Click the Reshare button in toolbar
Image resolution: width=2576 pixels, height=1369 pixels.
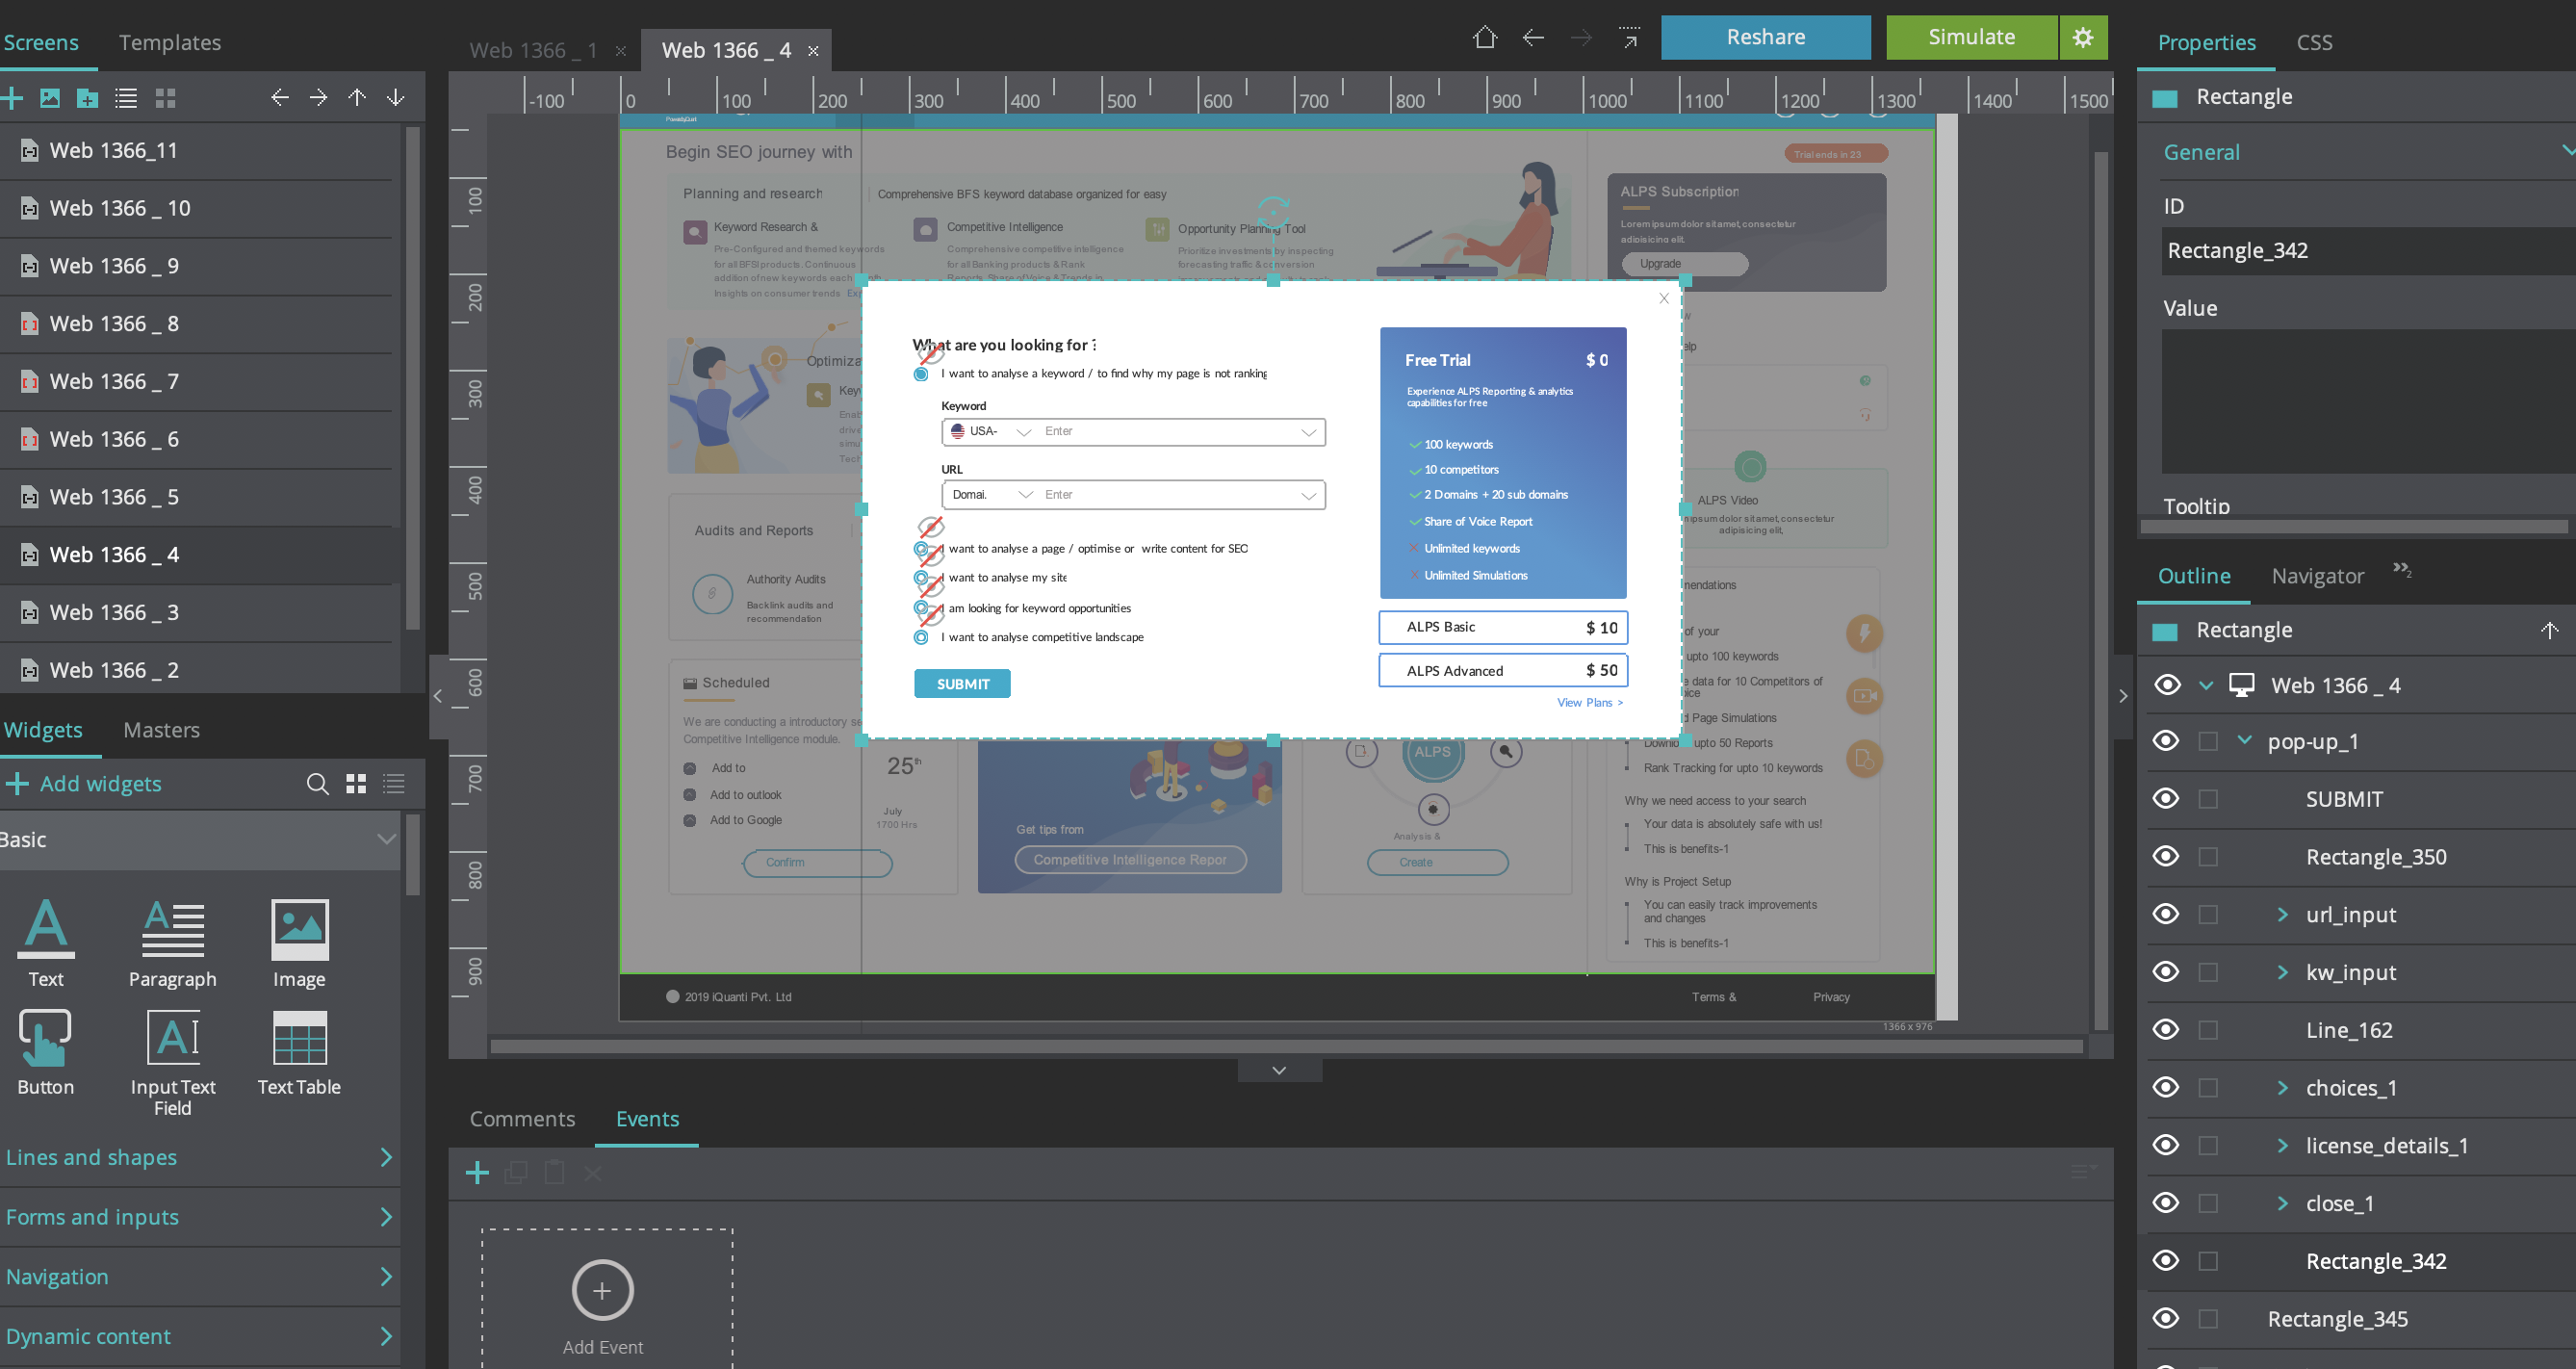(1764, 36)
